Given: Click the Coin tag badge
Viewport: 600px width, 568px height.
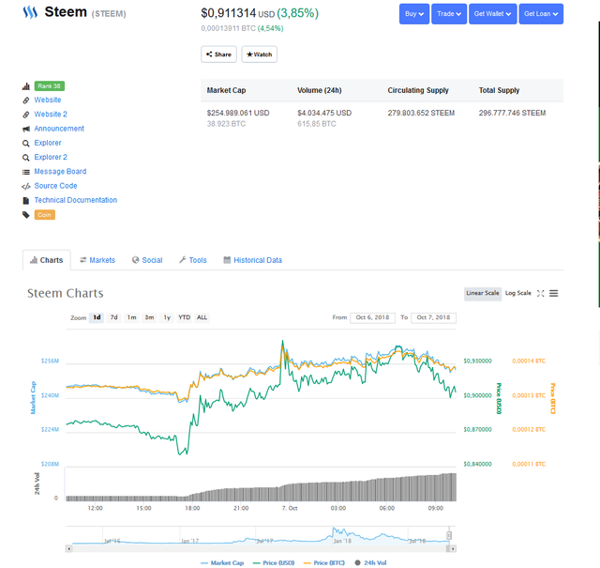Looking at the screenshot, I should point(44,215).
